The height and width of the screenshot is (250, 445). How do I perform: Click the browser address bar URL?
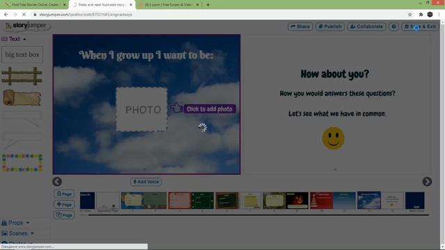[x=86, y=15]
